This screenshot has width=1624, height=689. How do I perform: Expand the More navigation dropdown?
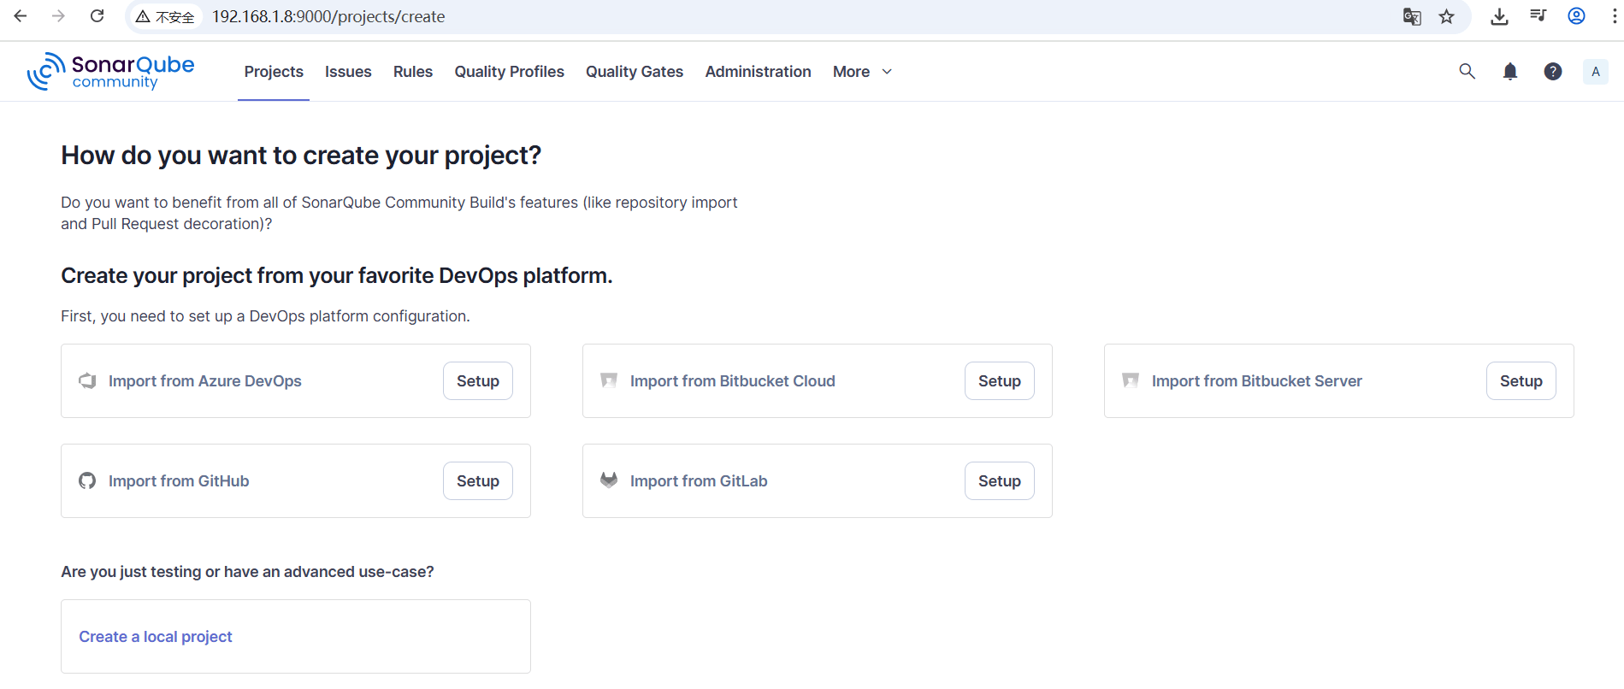click(862, 72)
